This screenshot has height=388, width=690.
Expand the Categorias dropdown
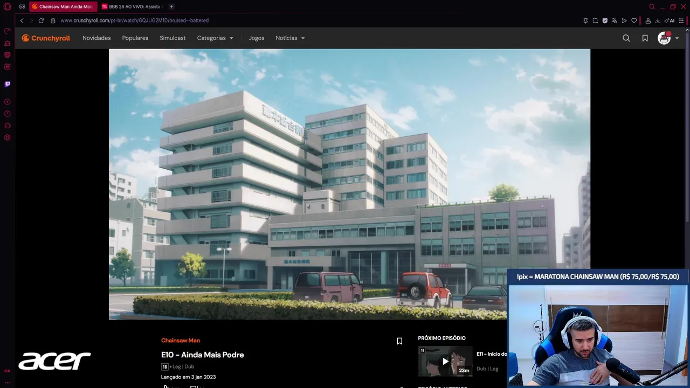(x=215, y=38)
